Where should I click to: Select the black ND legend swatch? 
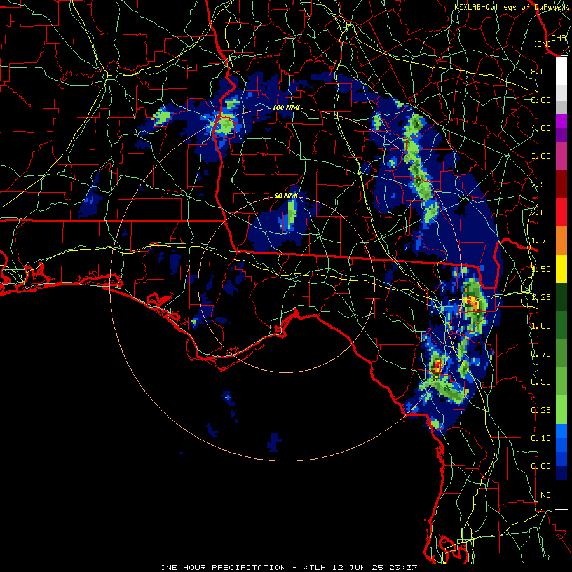[x=561, y=494]
